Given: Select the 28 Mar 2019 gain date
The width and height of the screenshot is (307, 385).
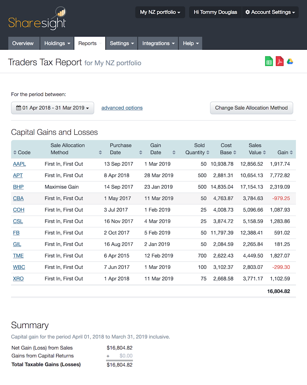Looking at the screenshot, I should coord(159,175).
